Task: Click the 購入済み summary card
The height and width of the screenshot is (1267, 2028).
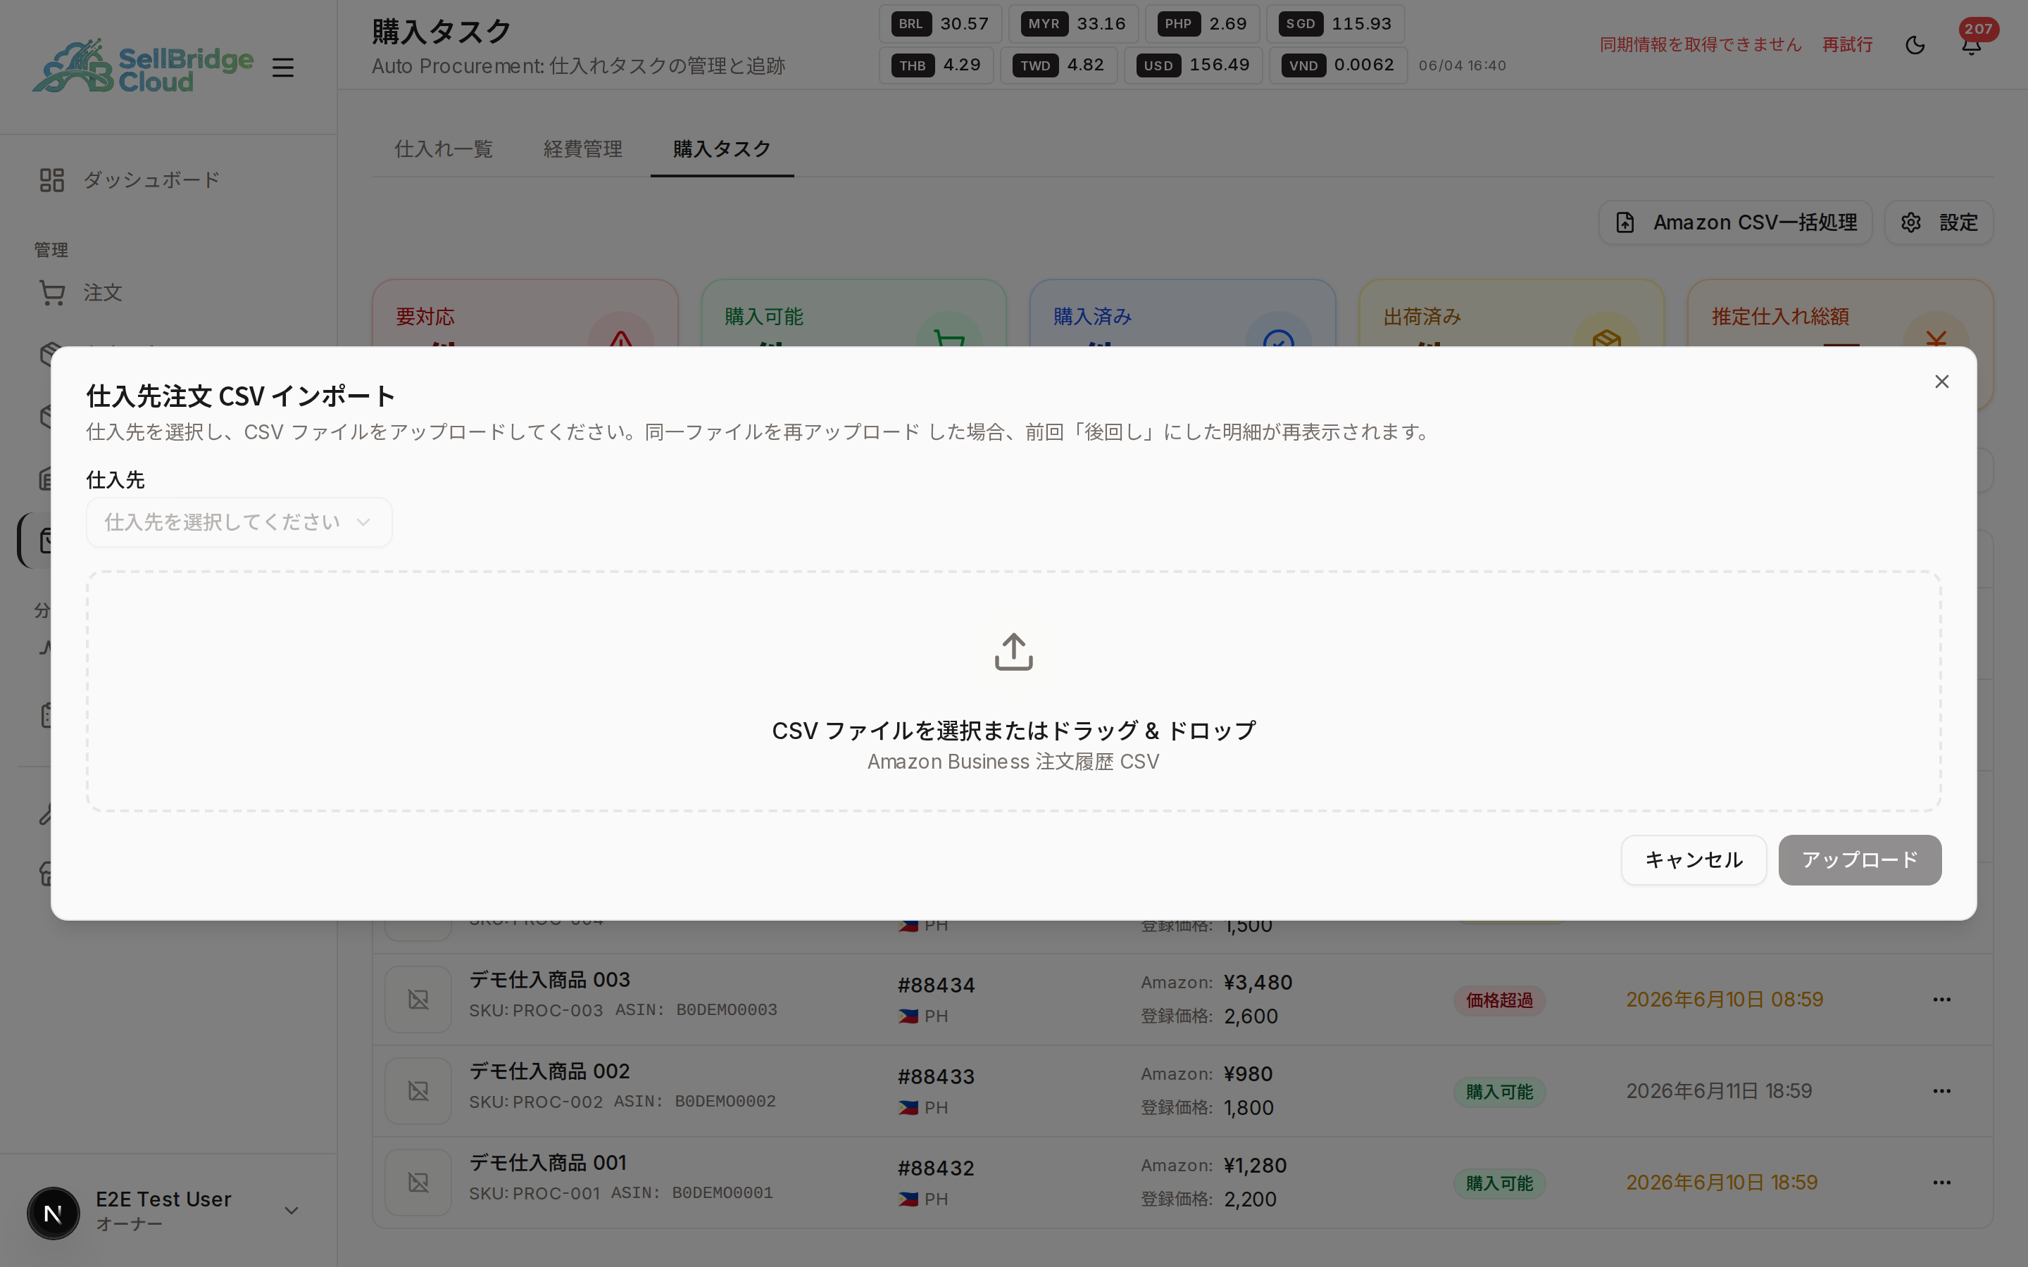Action: coord(1182,314)
